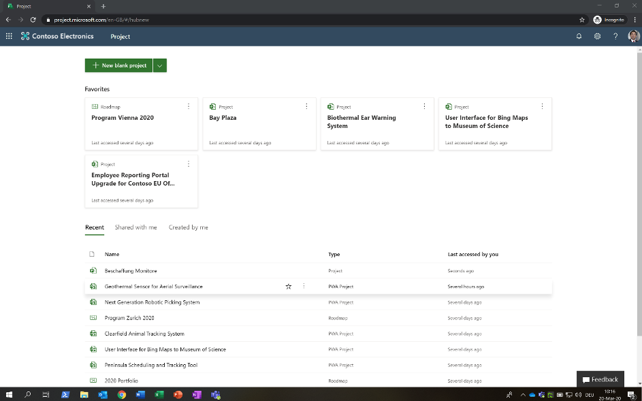Viewport: 642px width, 401px height.
Task: Open Next Generation Robotic Picking System
Action: 152,302
